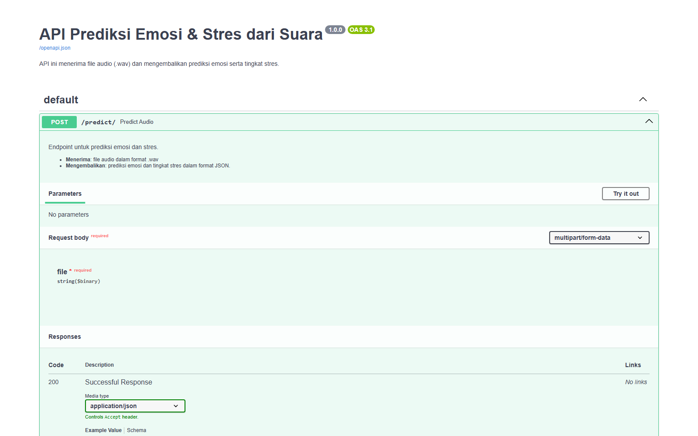Screen dimensions: 698x436
Task: Click the POST method badge
Action: (59, 122)
